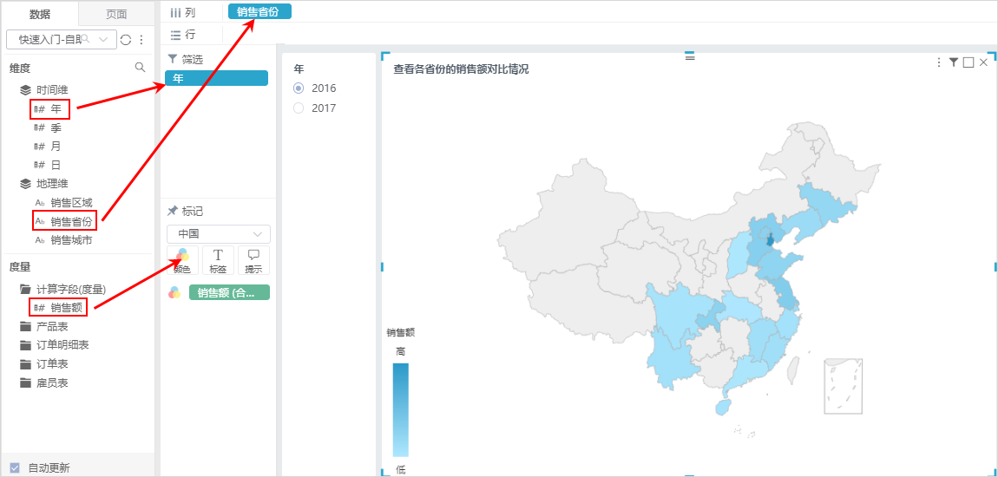Select the 2017 year radio button
Viewport: 998px width, 477px height.
(x=299, y=108)
